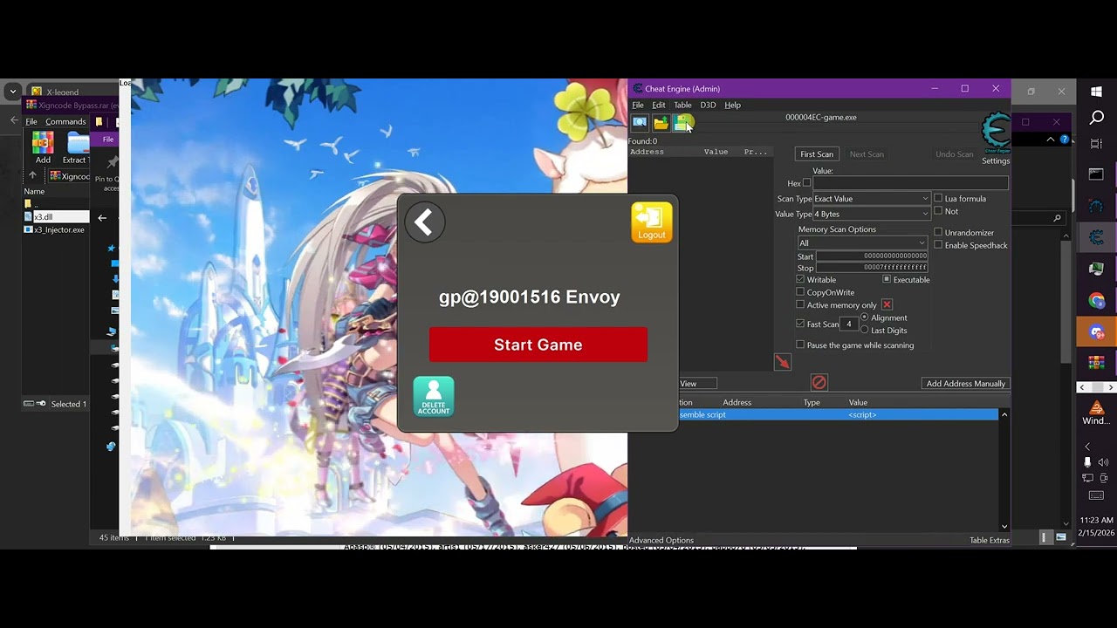Enable the Not checkbox
This screenshot has height=628, width=1117.
[x=938, y=211]
